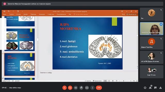This screenshot has width=165, height=92.
Task: Click the spell check icon in status bar
Action: coord(13,81)
